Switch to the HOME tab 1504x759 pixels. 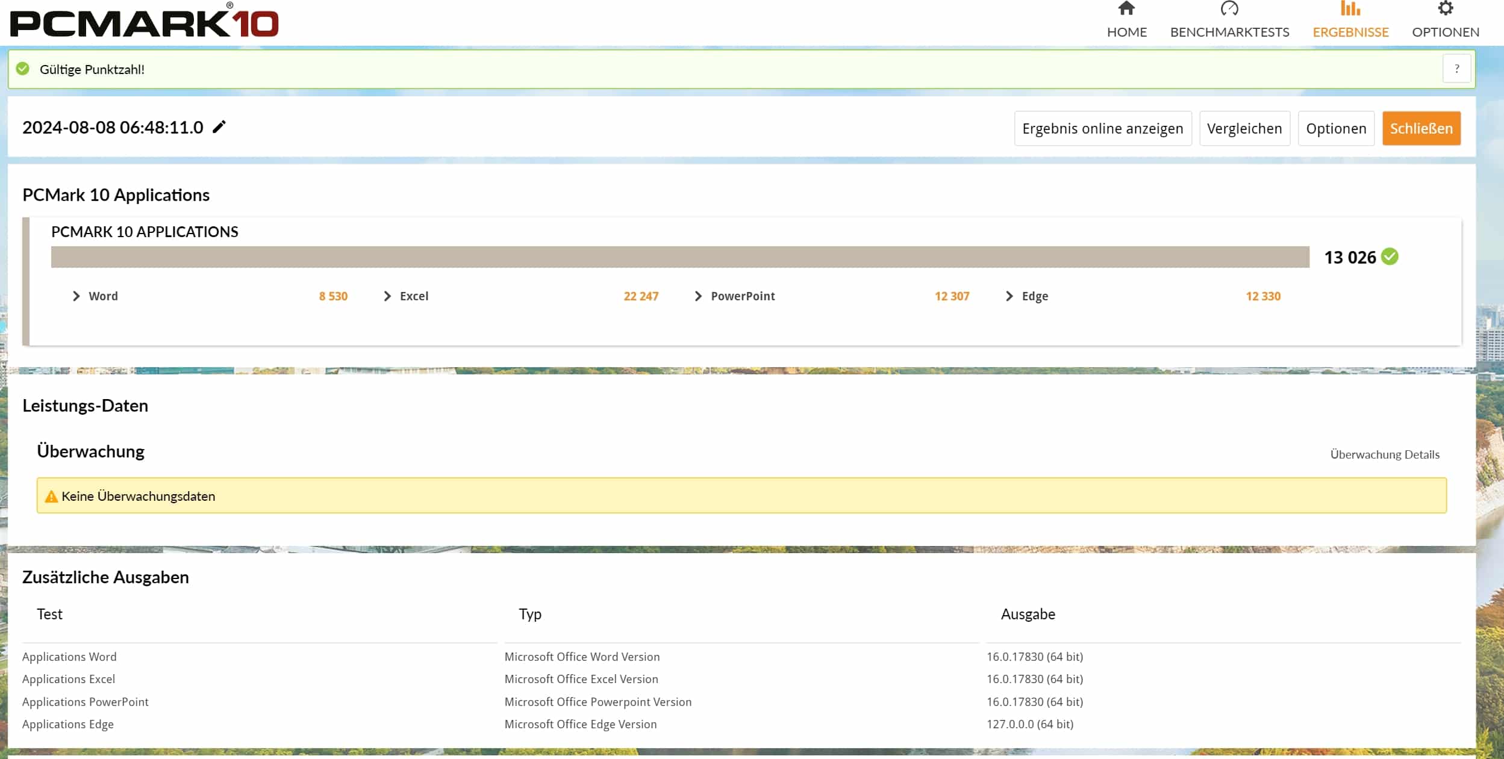1126,32
